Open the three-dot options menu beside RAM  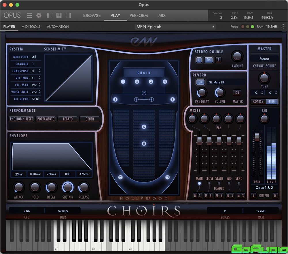coord(283,26)
